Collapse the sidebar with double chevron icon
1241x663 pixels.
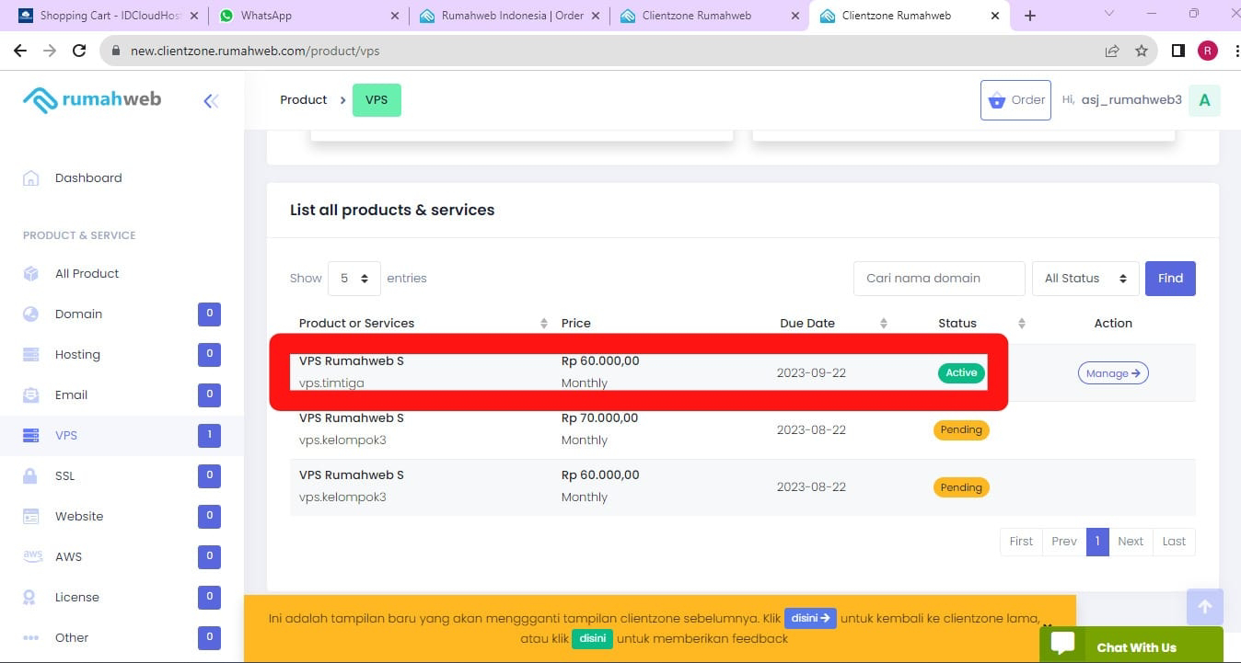[211, 101]
